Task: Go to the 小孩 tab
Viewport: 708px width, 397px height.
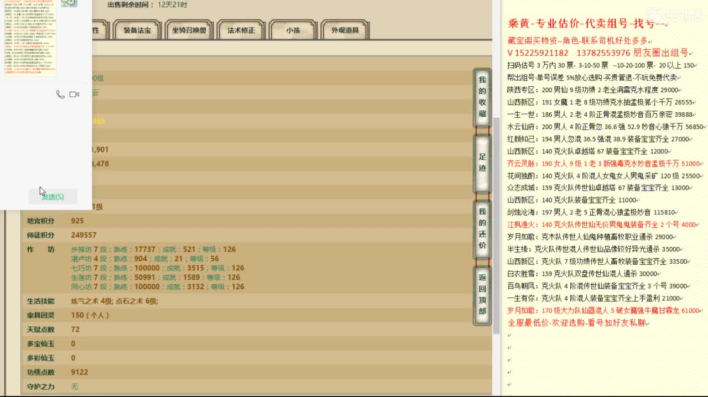Action: coord(293,30)
